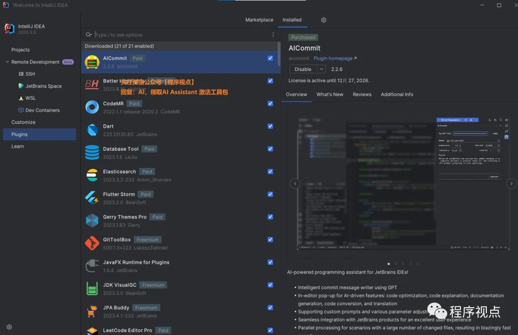
Task: Click the Elasticsearch plugin icon
Action: 92,175
